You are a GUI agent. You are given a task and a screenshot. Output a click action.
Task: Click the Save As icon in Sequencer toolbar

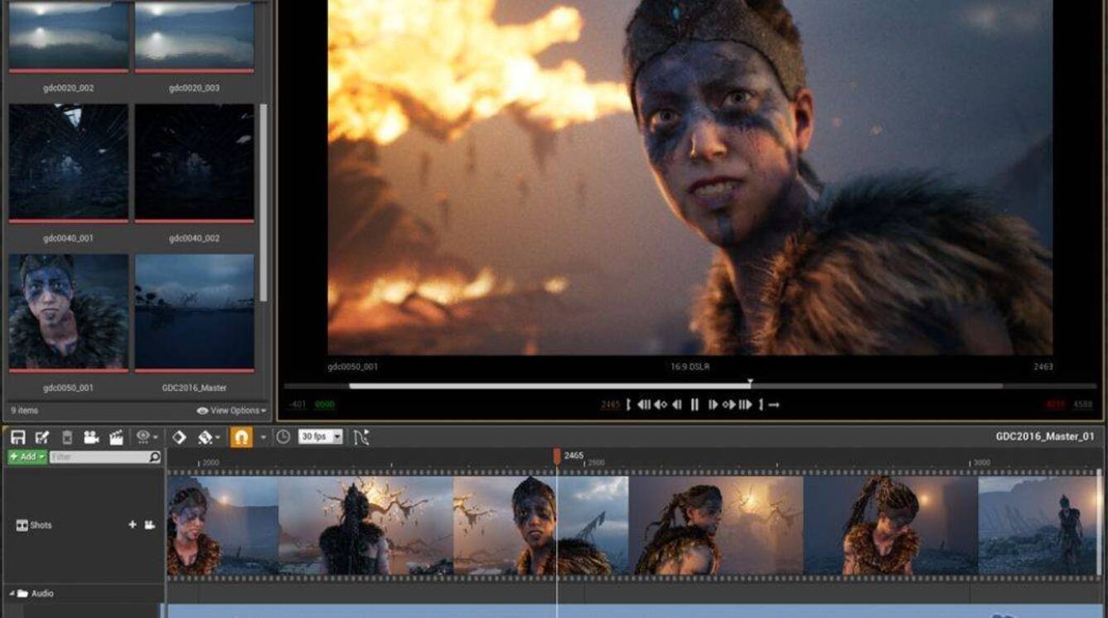pyautogui.click(x=42, y=437)
